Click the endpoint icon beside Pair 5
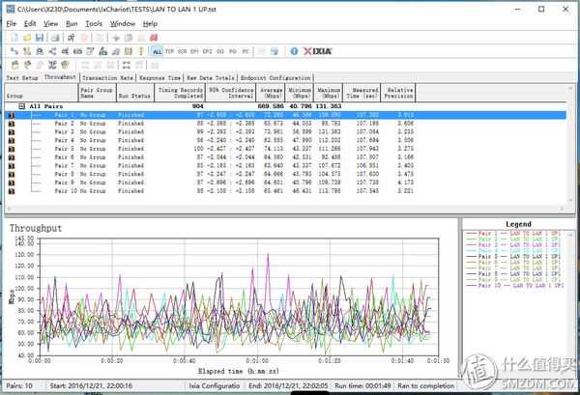Image resolution: width=580 pixels, height=395 pixels. point(12,150)
